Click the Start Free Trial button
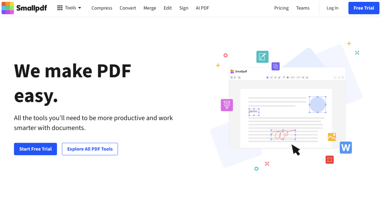 pos(35,149)
